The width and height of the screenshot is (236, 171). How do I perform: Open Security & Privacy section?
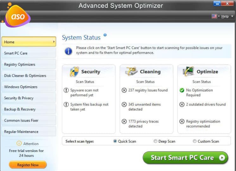coord(29,98)
